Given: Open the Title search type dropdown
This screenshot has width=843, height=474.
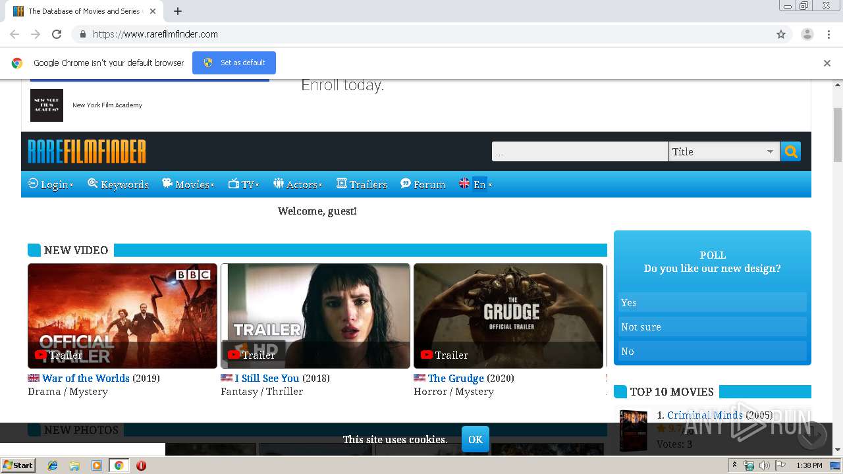Looking at the screenshot, I should [x=724, y=151].
